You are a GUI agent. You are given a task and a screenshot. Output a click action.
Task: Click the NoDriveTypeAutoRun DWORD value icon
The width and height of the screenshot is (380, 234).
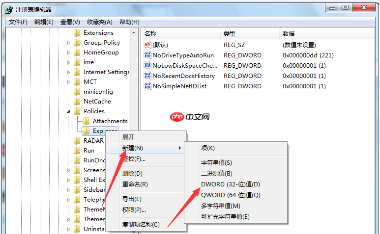(147, 55)
